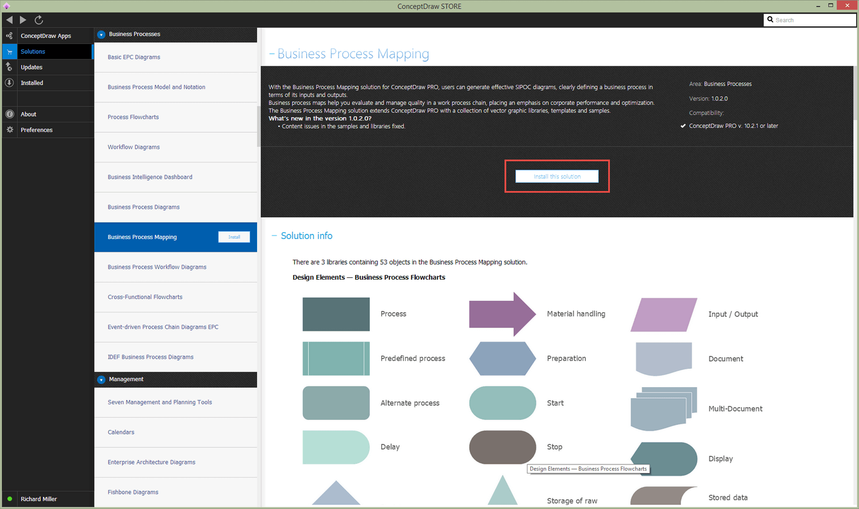Image resolution: width=859 pixels, height=509 pixels.
Task: Open Process Flowcharts solution
Action: tap(176, 117)
